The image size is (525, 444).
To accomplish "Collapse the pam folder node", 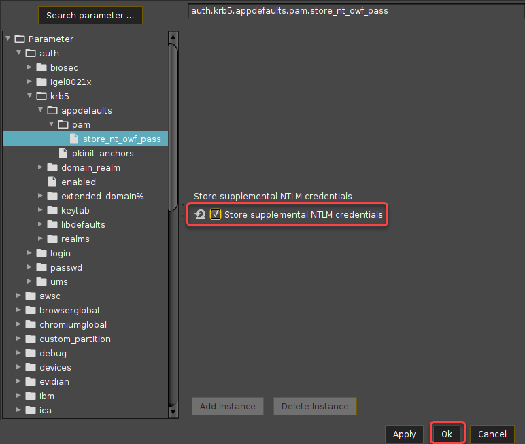I will [x=52, y=124].
